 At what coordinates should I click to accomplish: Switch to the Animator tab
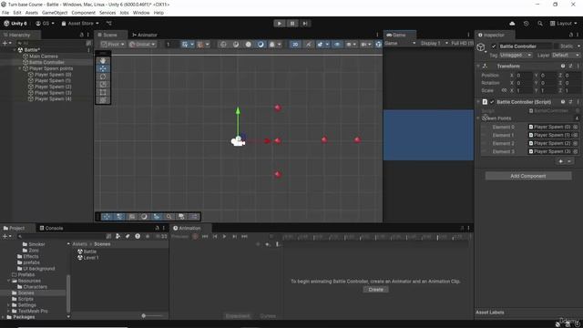coord(145,35)
